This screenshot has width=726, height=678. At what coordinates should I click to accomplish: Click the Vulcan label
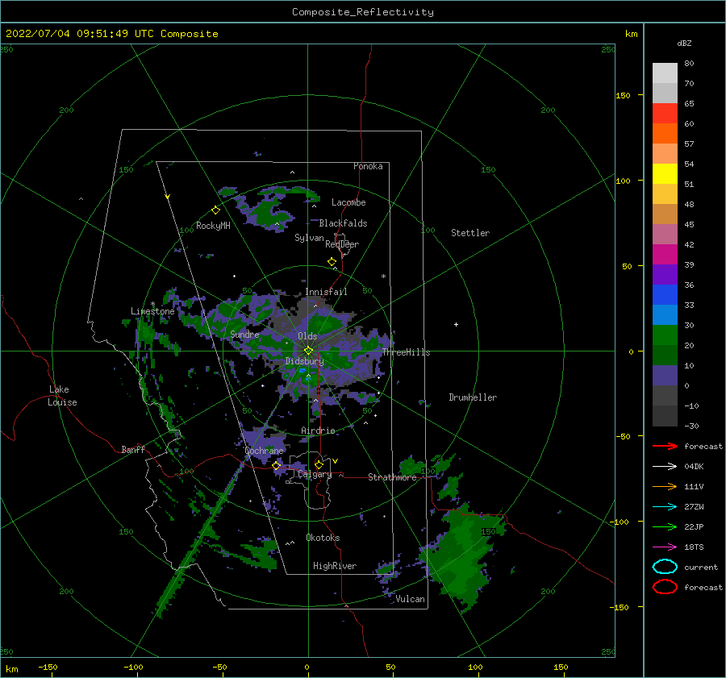[410, 599]
